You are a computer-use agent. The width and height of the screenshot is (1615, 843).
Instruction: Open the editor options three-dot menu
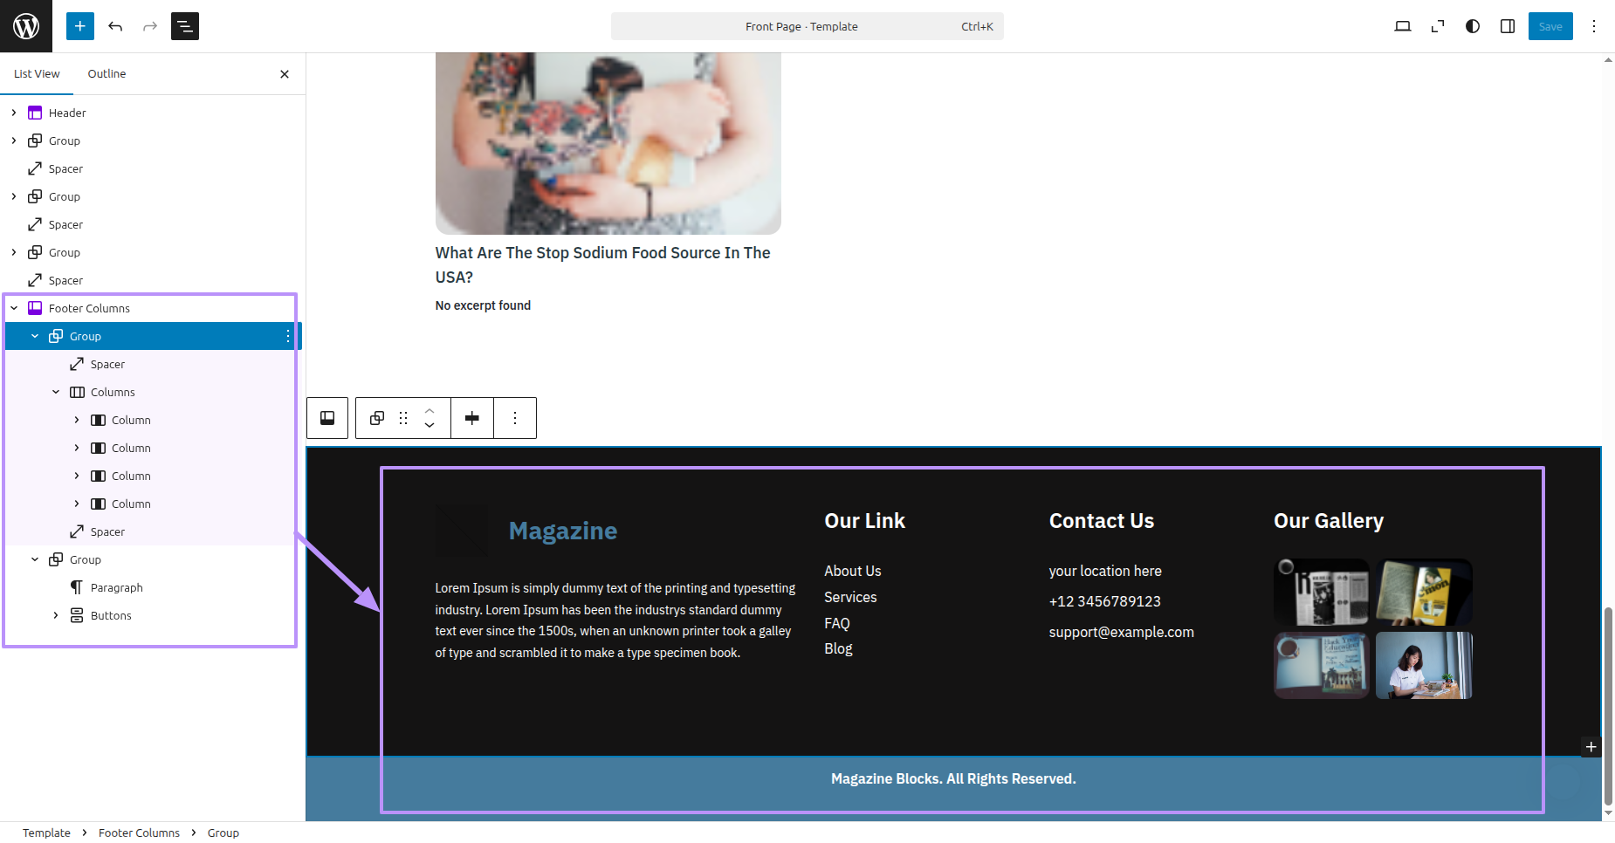click(x=1594, y=26)
